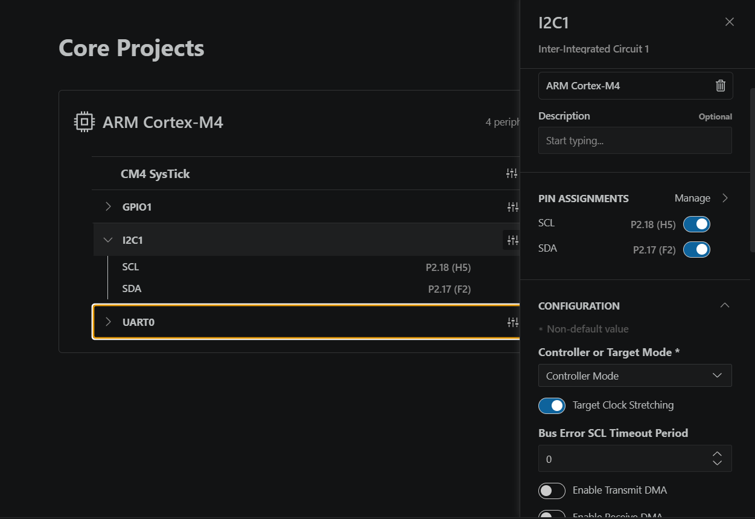Click the arrow next to Manage
The image size is (755, 519).
(725, 198)
